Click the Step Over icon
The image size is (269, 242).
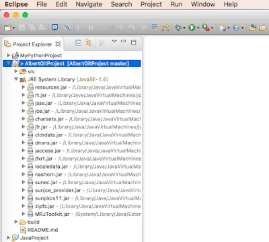[x=132, y=28]
